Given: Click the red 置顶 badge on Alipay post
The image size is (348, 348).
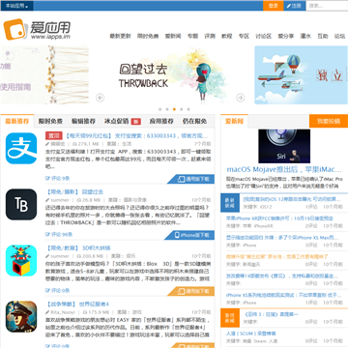Looking at the screenshot, I should pos(53,135).
